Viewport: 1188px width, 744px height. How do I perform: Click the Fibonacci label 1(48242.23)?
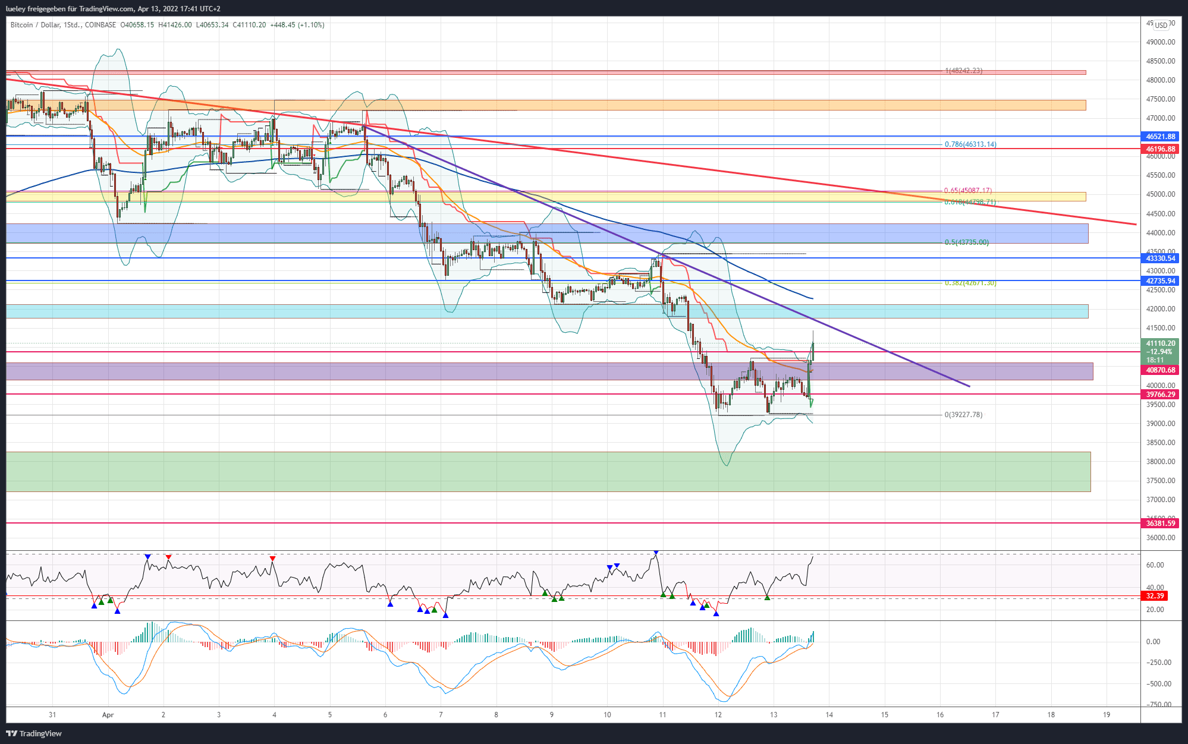[964, 71]
